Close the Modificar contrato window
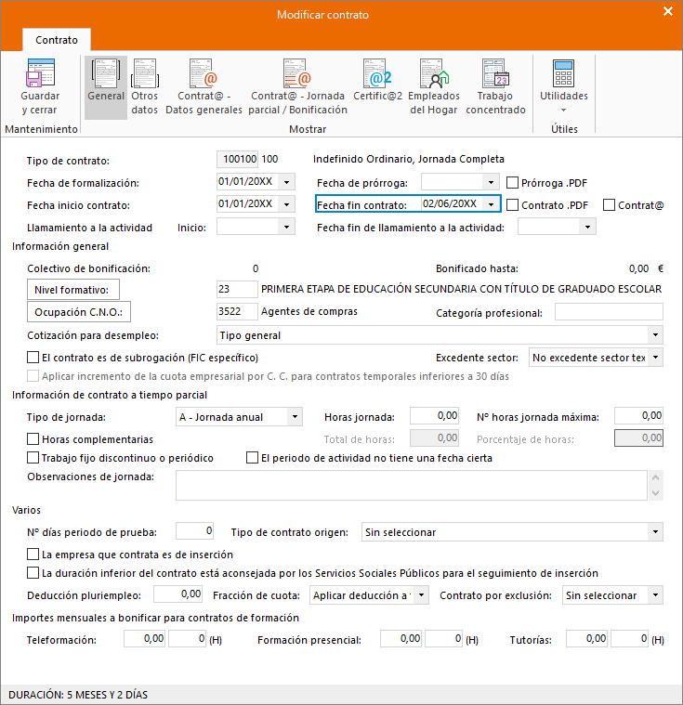Image resolution: width=683 pixels, height=705 pixels. pyautogui.click(x=668, y=11)
